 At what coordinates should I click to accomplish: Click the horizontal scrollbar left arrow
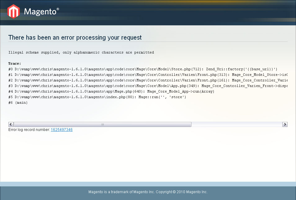point(11,124)
